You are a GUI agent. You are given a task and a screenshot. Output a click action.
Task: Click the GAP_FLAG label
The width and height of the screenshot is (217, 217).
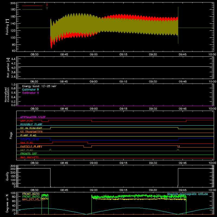click(27, 121)
